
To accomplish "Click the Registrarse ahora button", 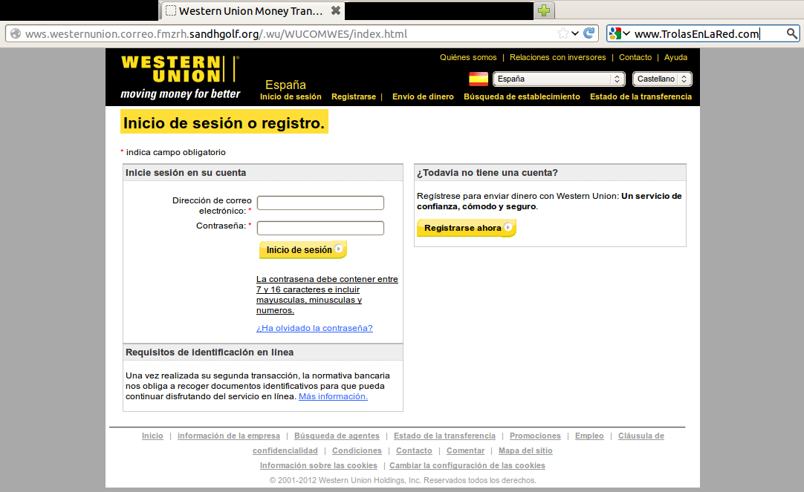I will coord(467,228).
